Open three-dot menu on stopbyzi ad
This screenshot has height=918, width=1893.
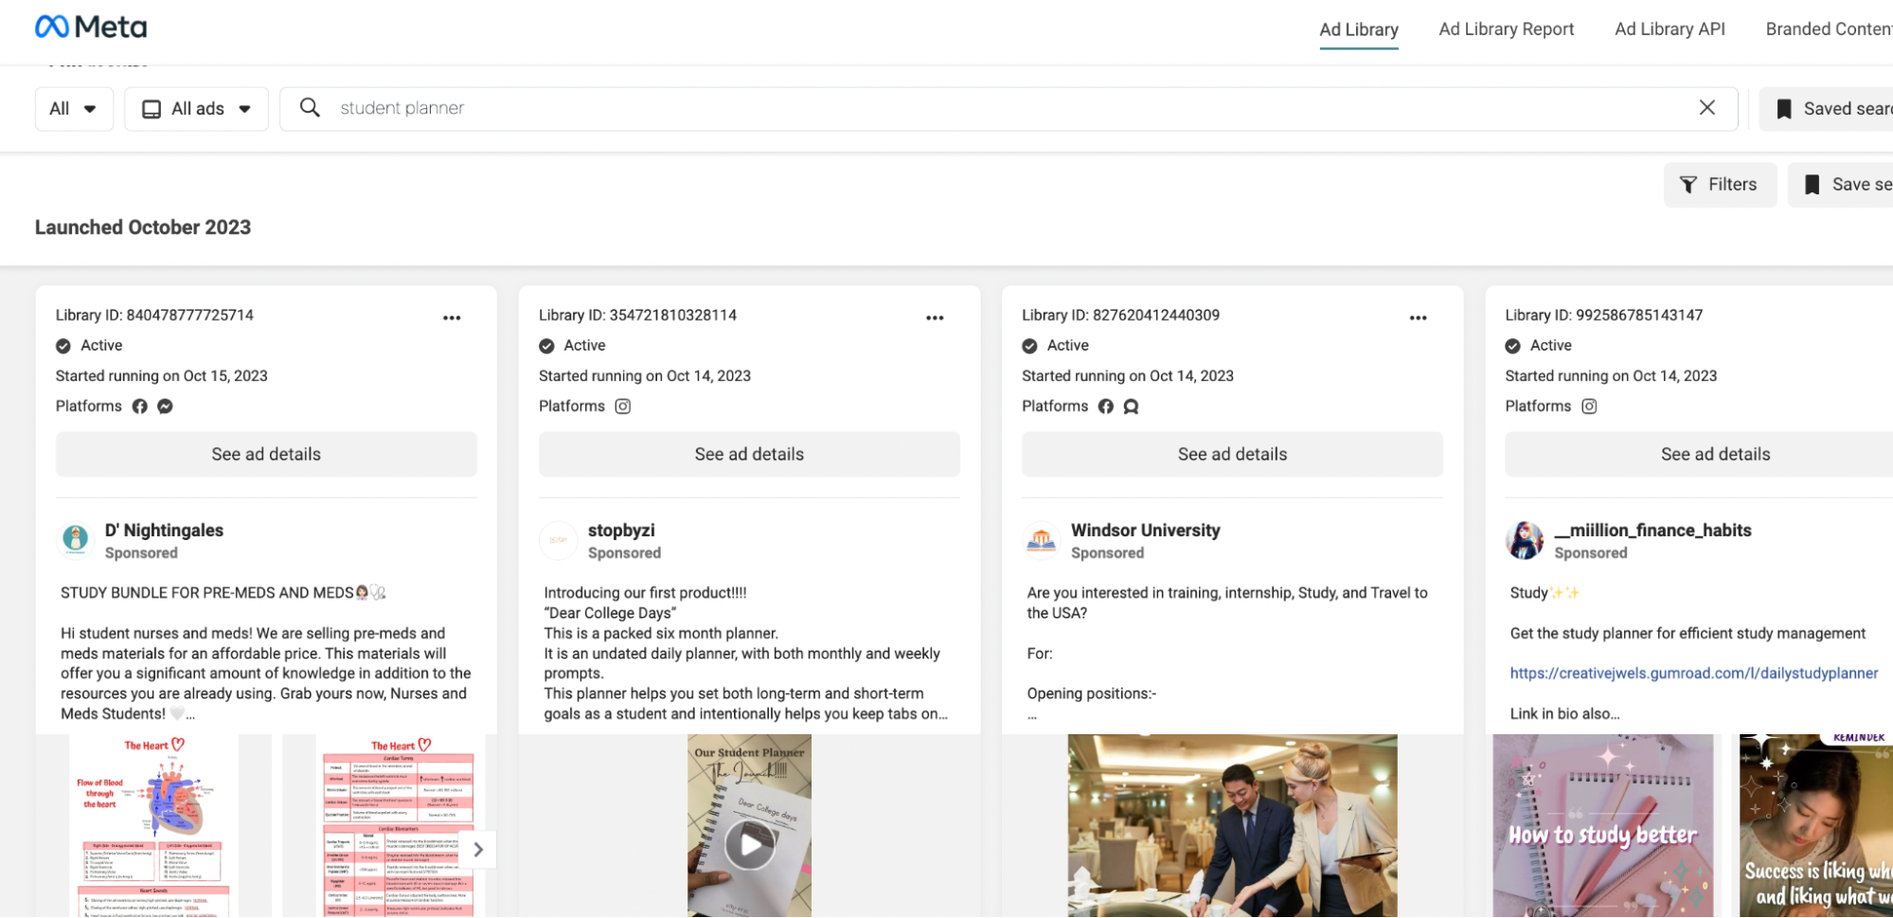[935, 318]
